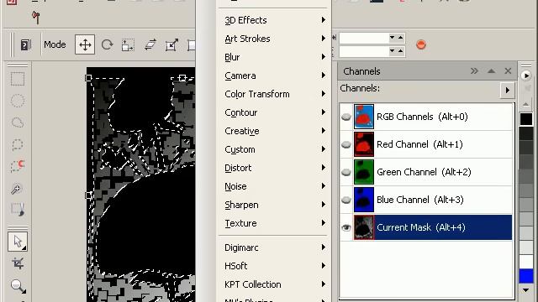Choose the Position move mode icon
Image resolution: width=538 pixels, height=302 pixels.
point(85,44)
